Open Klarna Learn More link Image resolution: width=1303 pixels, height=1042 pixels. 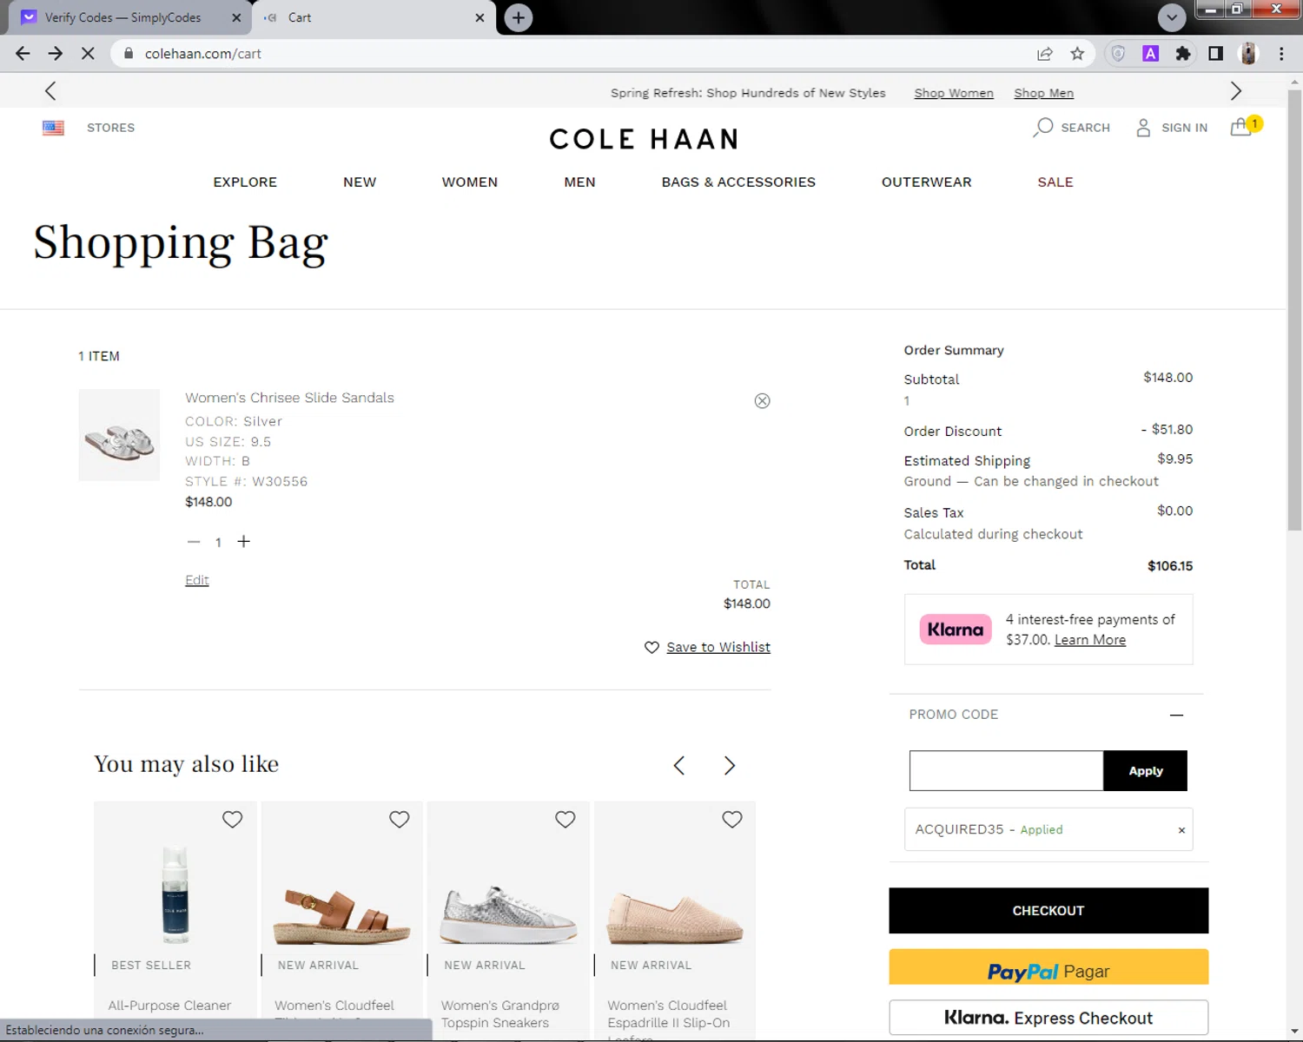pos(1090,640)
